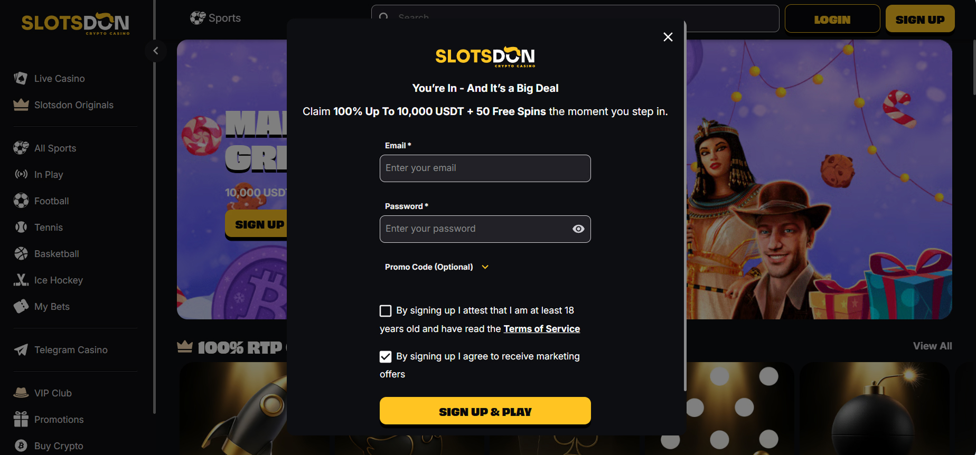The image size is (976, 455).
Task: Click the Telegram Casino paper plane icon
Action: [x=21, y=349]
